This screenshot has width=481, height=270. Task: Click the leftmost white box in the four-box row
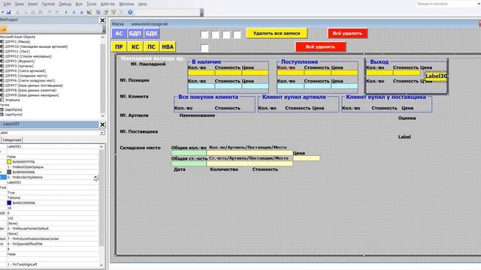coord(204,34)
